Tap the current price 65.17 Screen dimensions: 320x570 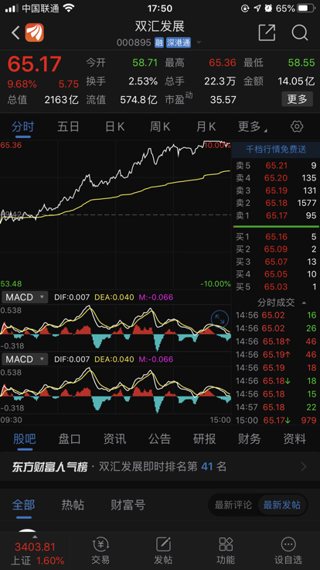pyautogui.click(x=35, y=64)
